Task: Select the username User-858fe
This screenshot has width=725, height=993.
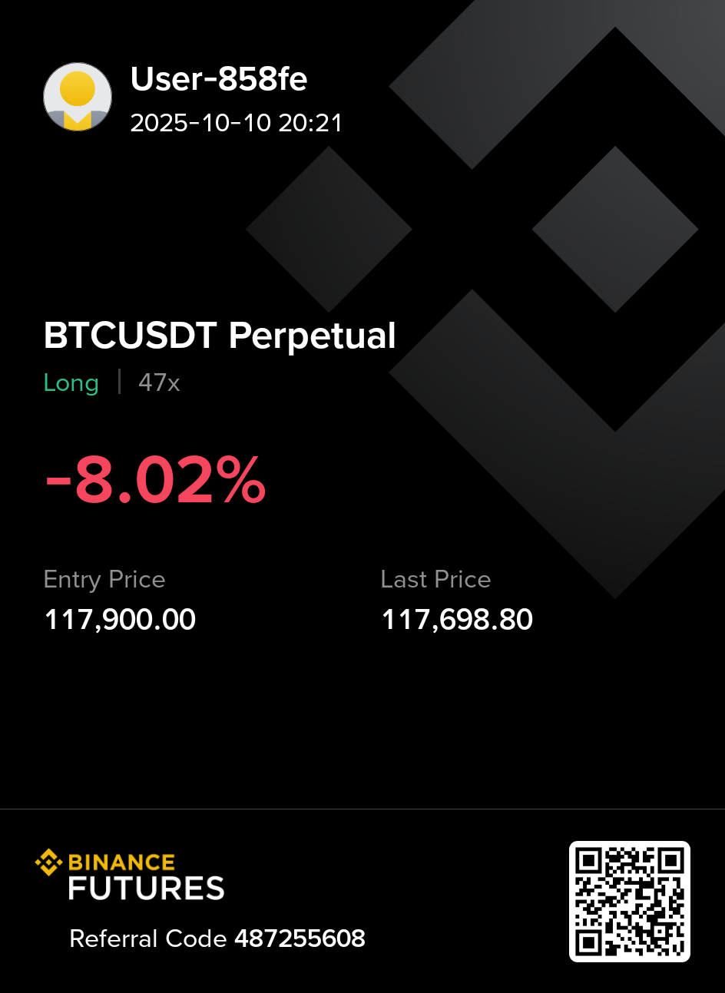Action: [x=219, y=79]
